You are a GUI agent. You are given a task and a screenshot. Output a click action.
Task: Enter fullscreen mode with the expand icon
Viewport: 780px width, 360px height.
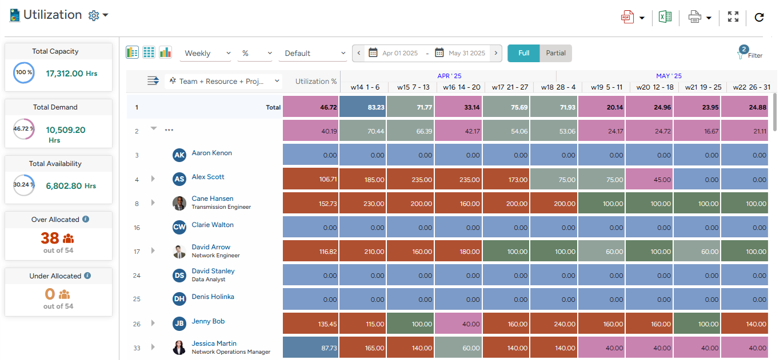pos(733,17)
